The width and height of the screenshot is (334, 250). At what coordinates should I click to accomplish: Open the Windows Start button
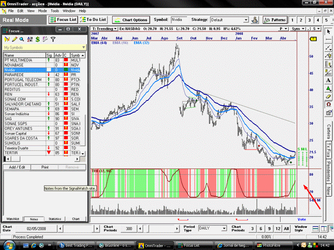click(x=10, y=245)
